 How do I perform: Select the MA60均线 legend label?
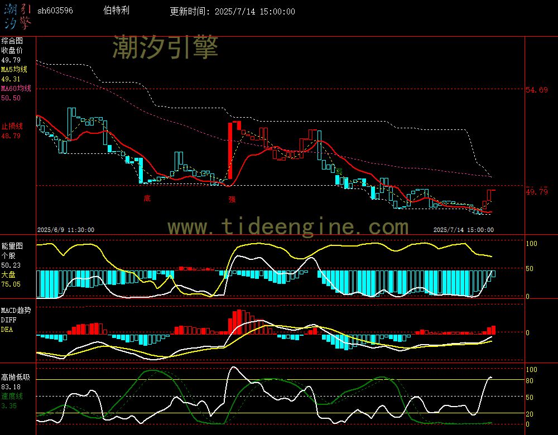(16, 88)
